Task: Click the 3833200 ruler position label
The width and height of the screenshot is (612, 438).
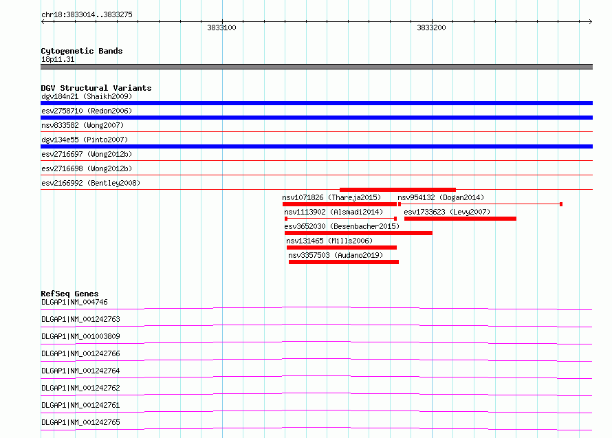Action: [x=431, y=28]
